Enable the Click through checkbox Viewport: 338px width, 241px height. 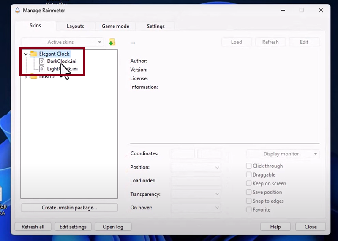point(249,166)
